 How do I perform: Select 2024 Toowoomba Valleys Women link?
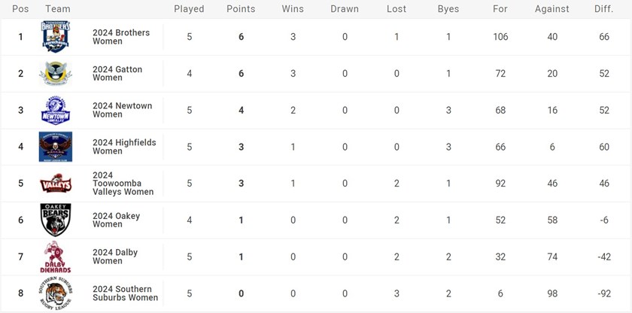[123, 183]
